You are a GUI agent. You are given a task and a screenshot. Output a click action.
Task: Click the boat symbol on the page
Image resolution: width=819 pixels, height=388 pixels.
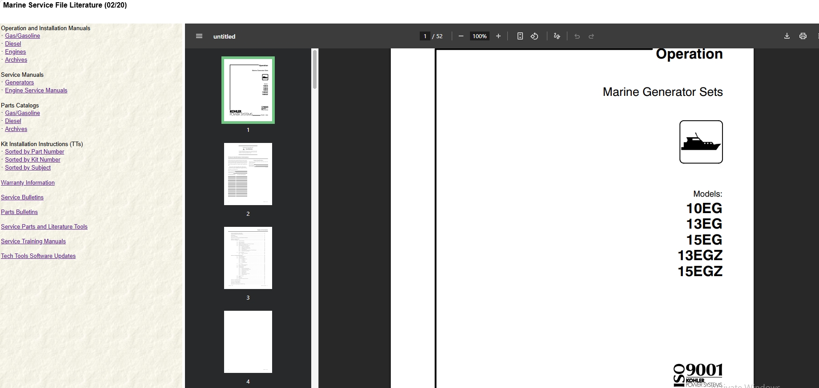tap(701, 142)
